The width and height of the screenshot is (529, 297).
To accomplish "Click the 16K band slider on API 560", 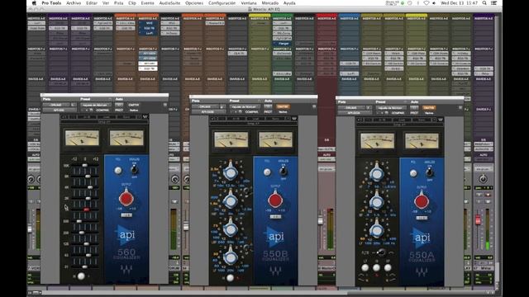I will 84,165.
